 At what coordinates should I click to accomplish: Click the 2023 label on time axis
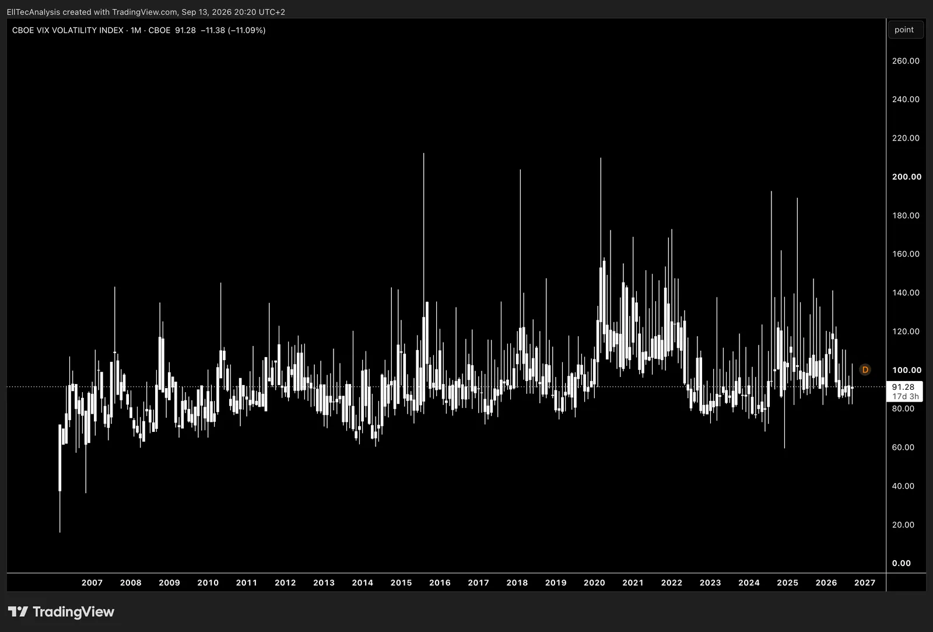pyautogui.click(x=710, y=582)
